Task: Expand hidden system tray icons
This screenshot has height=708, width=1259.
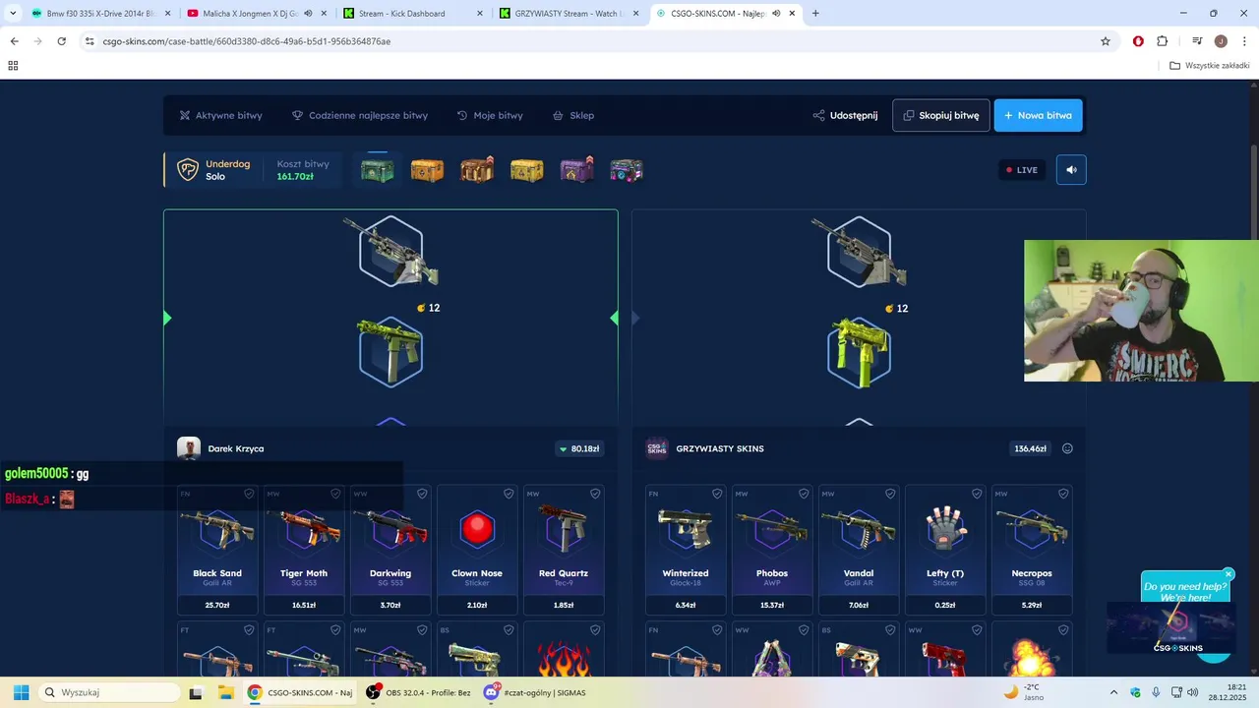Action: pyautogui.click(x=1113, y=692)
